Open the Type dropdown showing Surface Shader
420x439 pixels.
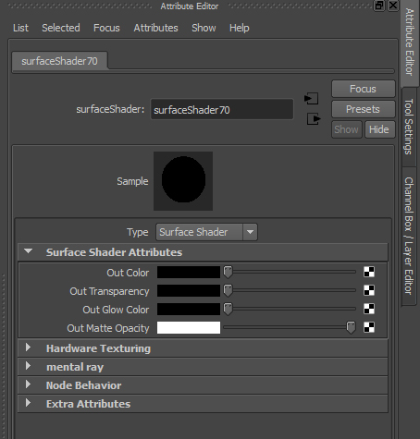pos(206,232)
